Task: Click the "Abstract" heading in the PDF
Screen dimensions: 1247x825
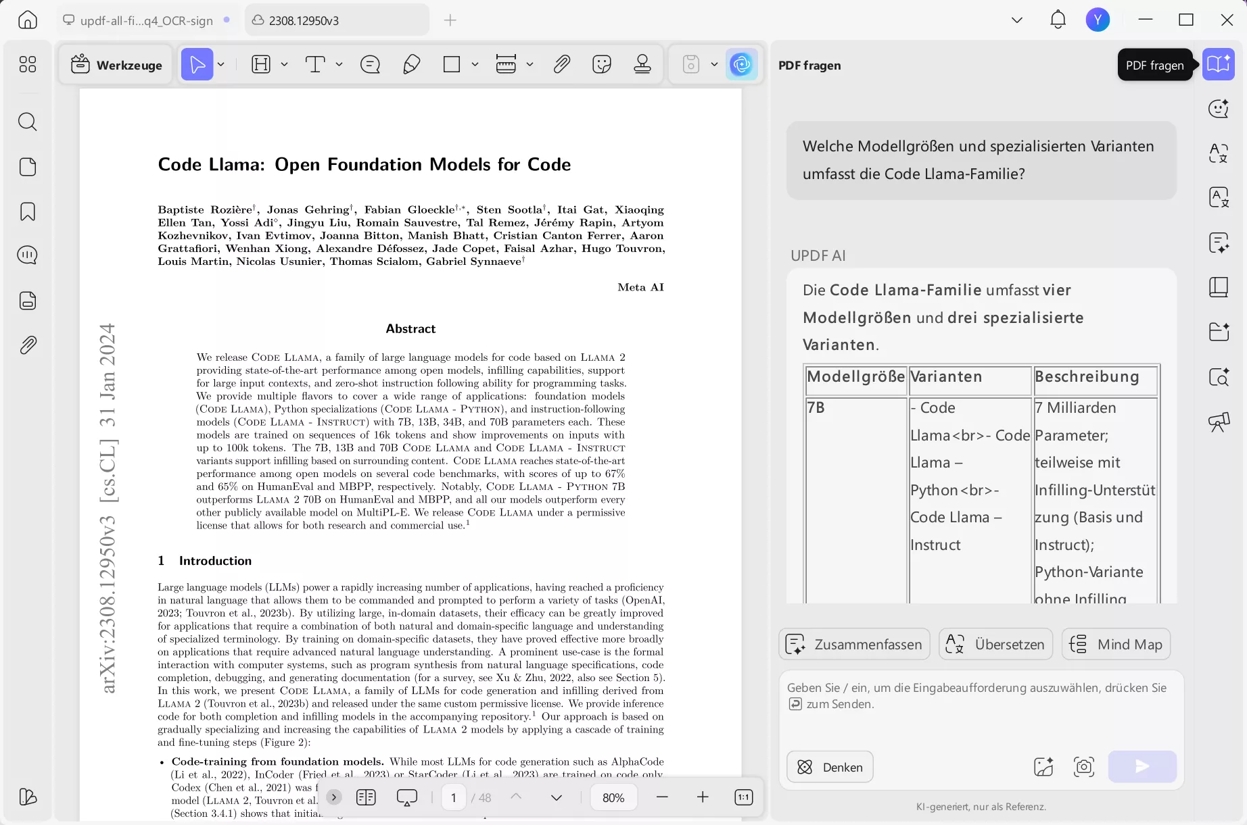Action: click(x=410, y=329)
